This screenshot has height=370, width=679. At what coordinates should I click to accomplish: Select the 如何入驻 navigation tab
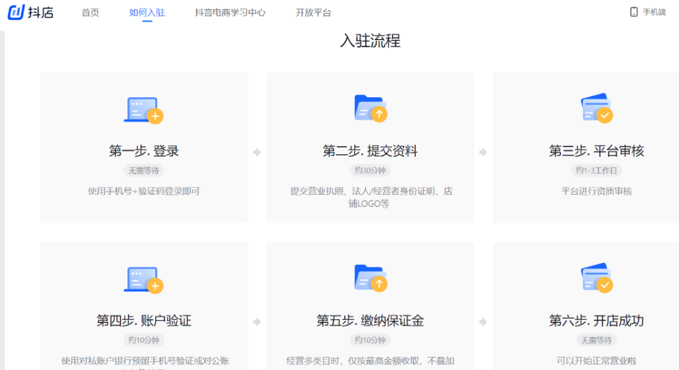coord(147,13)
